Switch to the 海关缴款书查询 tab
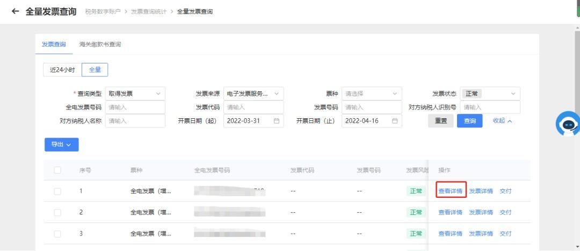The width and height of the screenshot is (580, 251). [100, 44]
